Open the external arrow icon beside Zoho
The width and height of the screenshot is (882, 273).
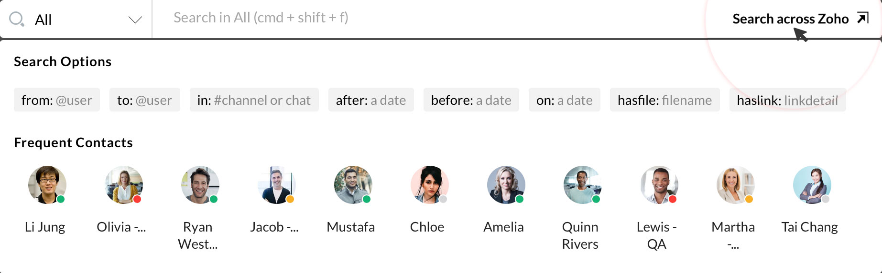863,18
